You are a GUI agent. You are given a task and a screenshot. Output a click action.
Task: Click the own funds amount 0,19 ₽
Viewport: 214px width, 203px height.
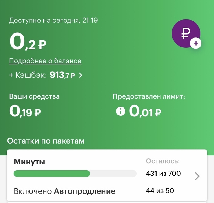[25, 111]
